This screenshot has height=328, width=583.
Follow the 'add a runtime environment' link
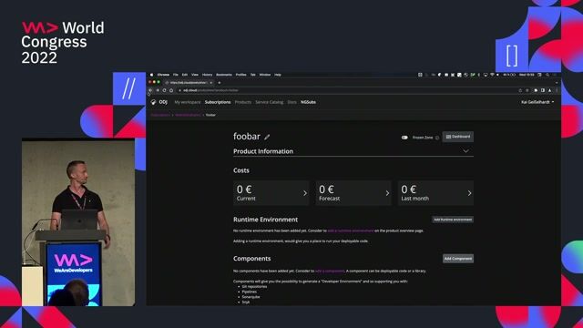coord(350,231)
